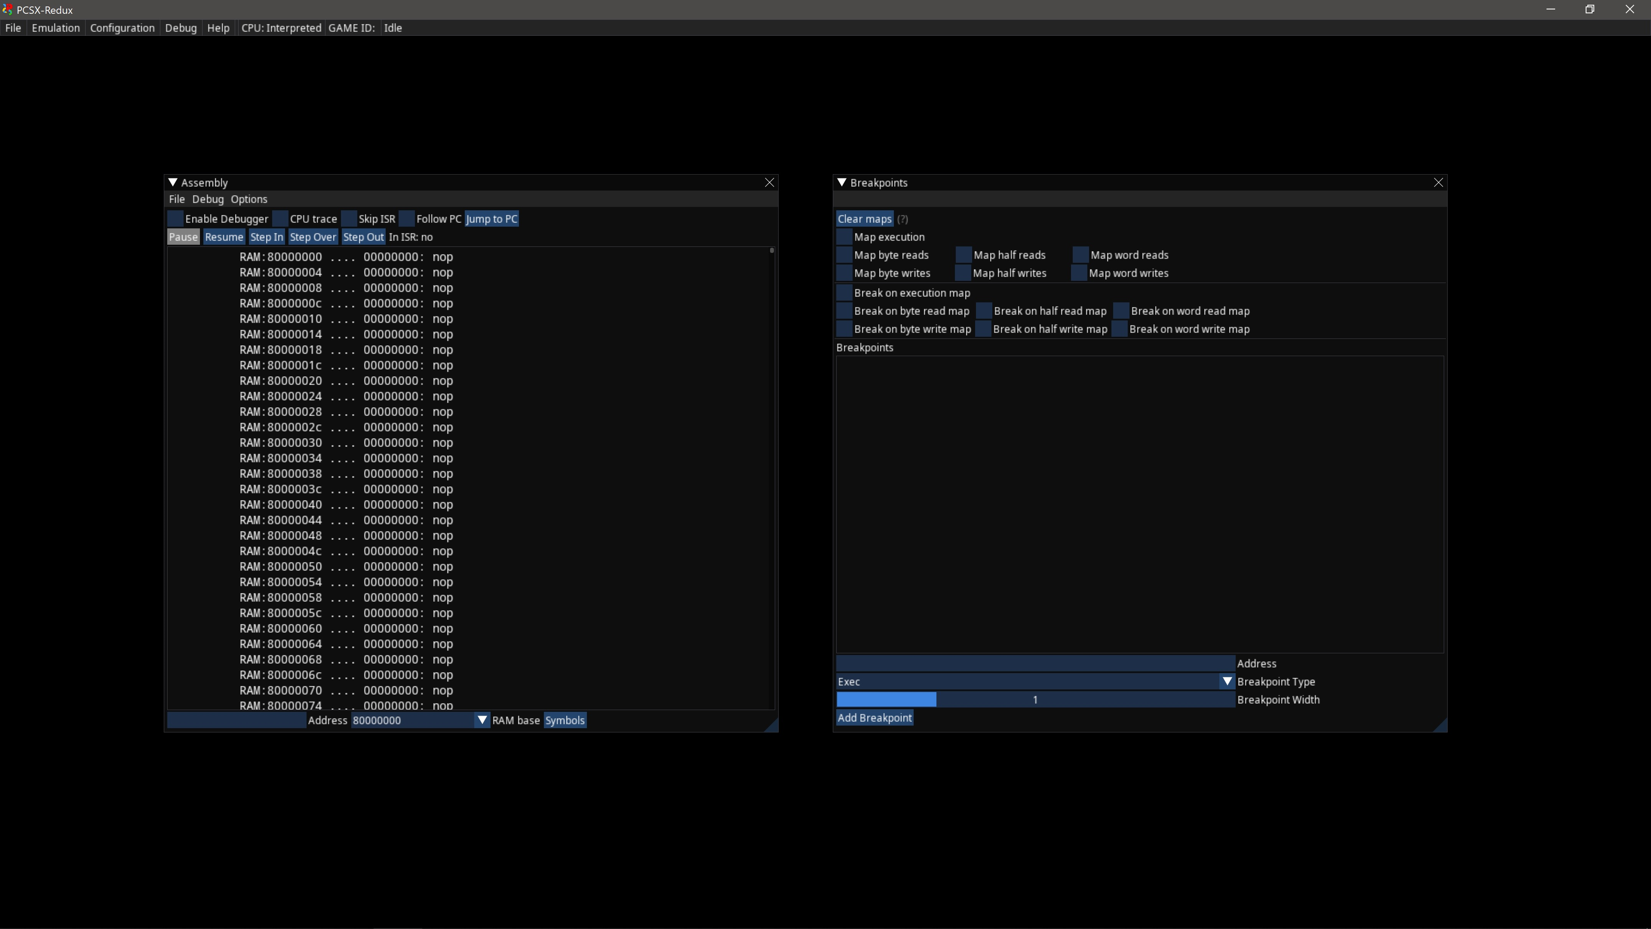Turn on CPU trace
Image resolution: width=1651 pixels, height=929 pixels.
(279, 218)
